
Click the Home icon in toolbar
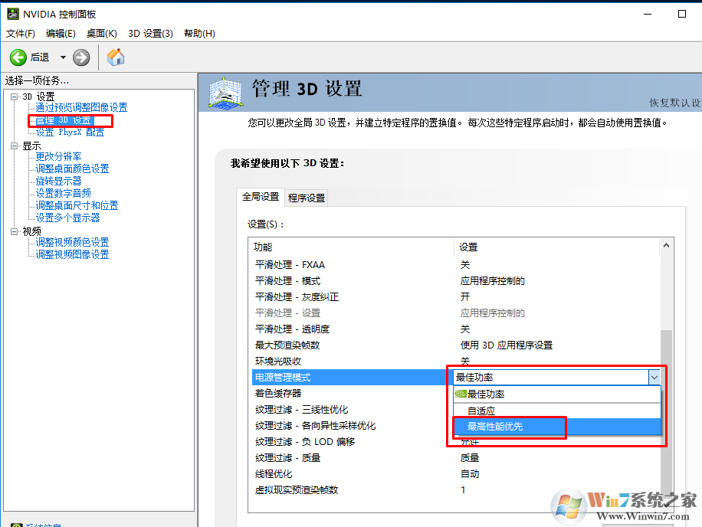coord(116,57)
